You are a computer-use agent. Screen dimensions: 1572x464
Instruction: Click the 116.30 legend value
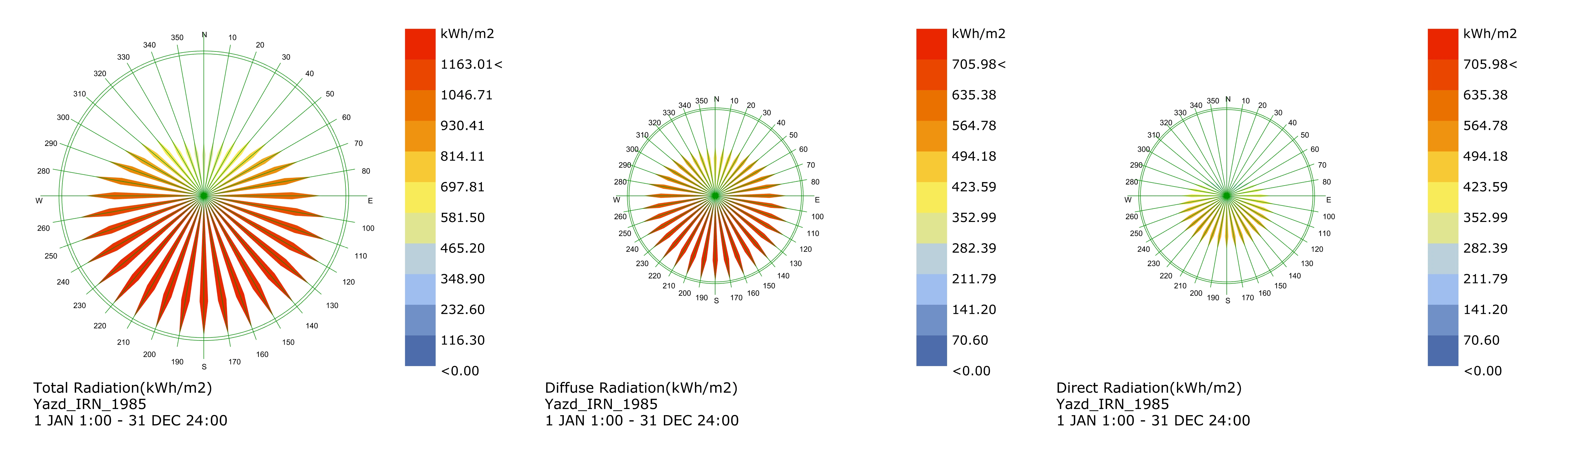463,340
